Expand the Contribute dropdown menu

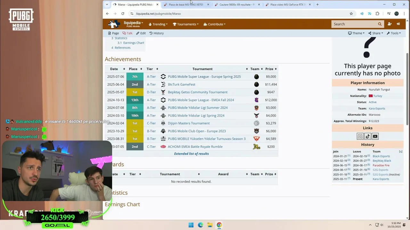[x=215, y=24]
